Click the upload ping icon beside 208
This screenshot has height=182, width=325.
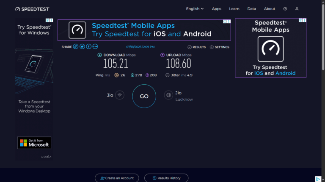(147, 75)
